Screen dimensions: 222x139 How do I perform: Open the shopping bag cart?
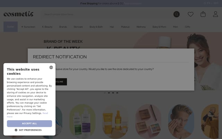click(x=203, y=14)
